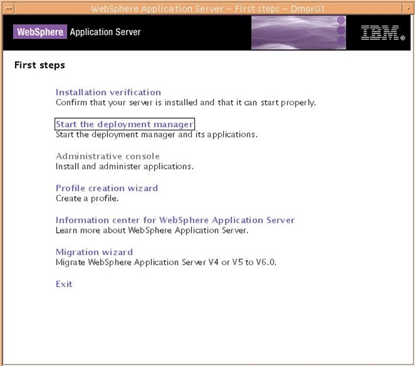The width and height of the screenshot is (415, 366).
Task: Start the deployment manager
Action: (124, 124)
